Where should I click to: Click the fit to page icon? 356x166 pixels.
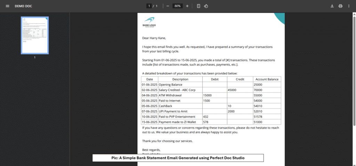coord(199,6)
